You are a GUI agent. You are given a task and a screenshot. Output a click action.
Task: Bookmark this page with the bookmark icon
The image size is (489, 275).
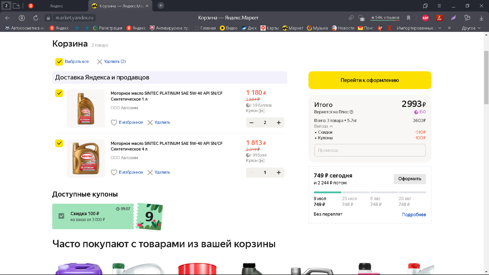click(409, 18)
